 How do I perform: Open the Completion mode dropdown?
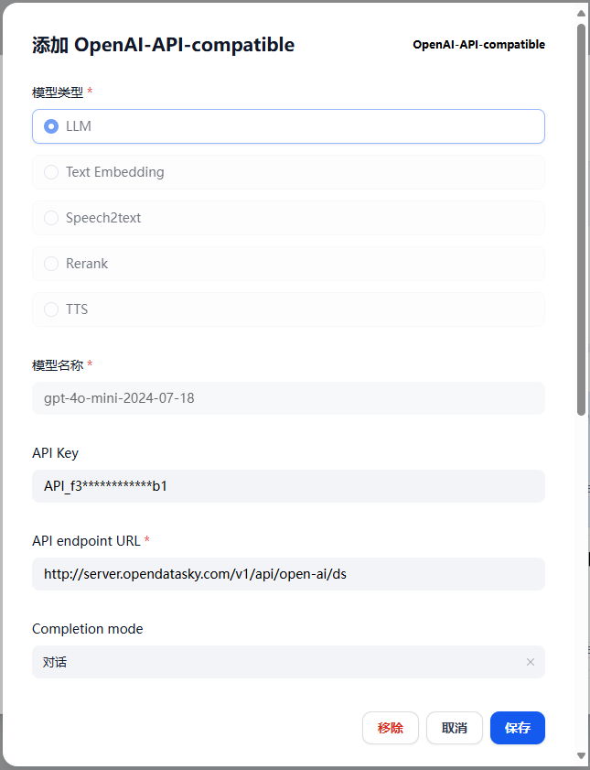click(288, 661)
